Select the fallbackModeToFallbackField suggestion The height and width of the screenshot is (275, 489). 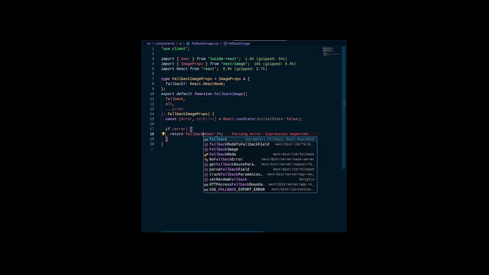pyautogui.click(x=260, y=144)
